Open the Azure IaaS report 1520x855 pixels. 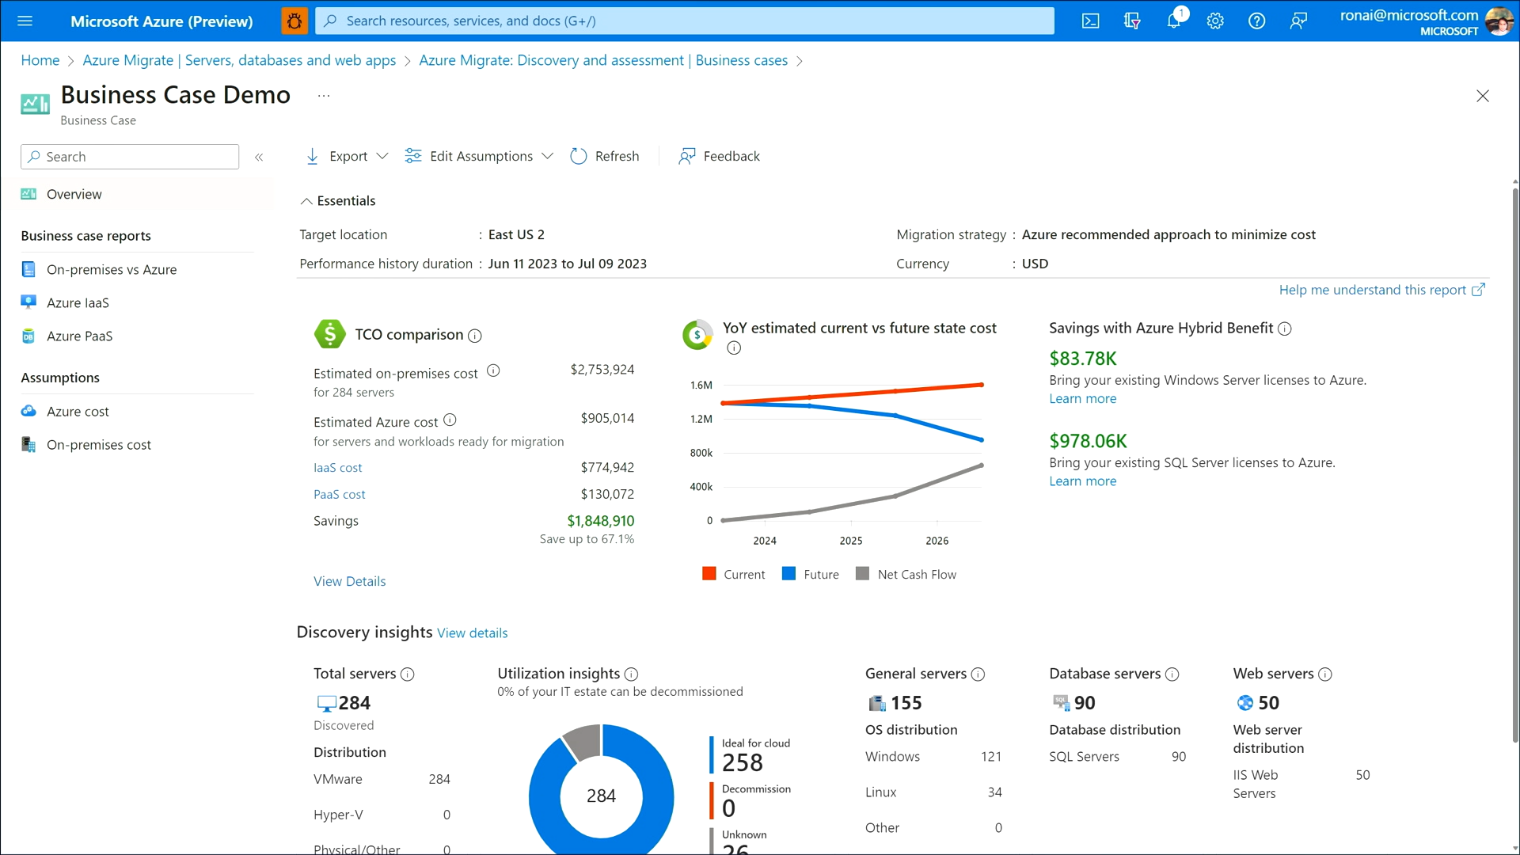(78, 302)
